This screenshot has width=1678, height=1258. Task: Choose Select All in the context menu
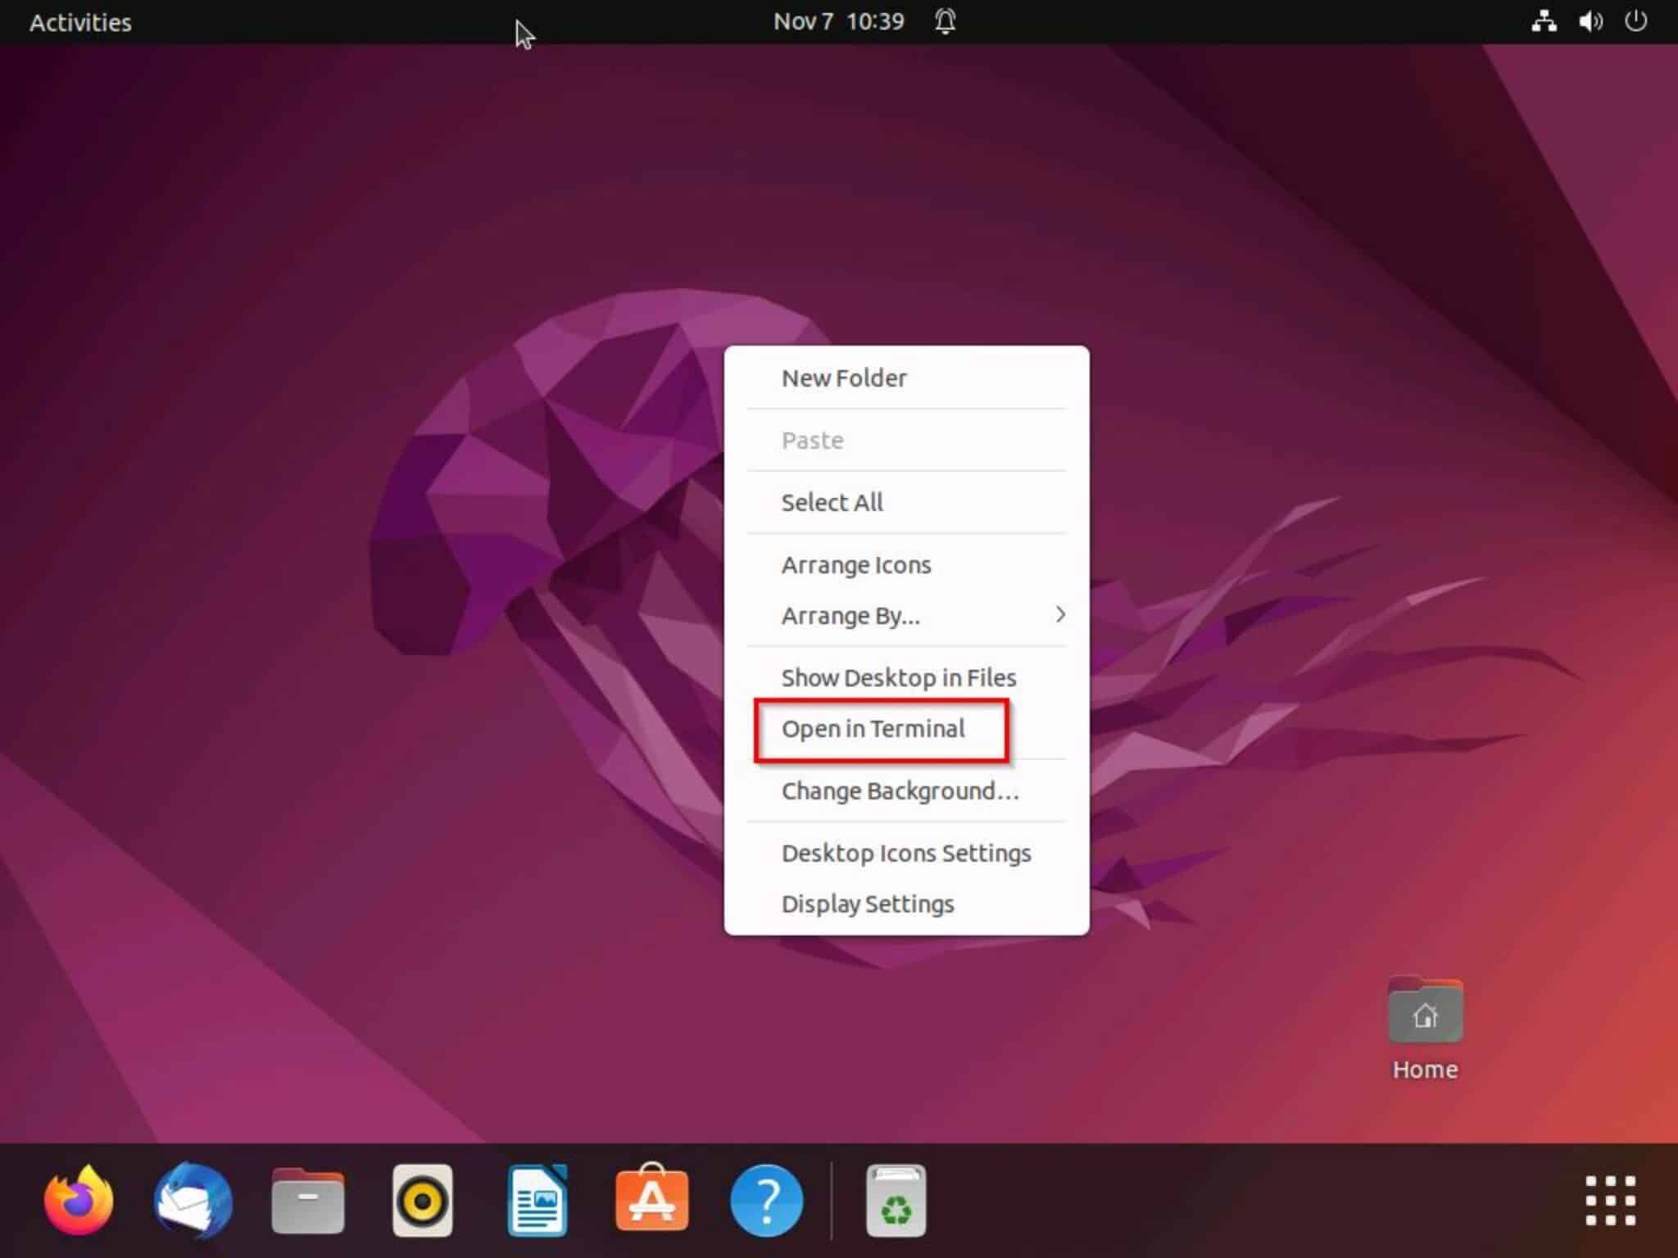906,502
